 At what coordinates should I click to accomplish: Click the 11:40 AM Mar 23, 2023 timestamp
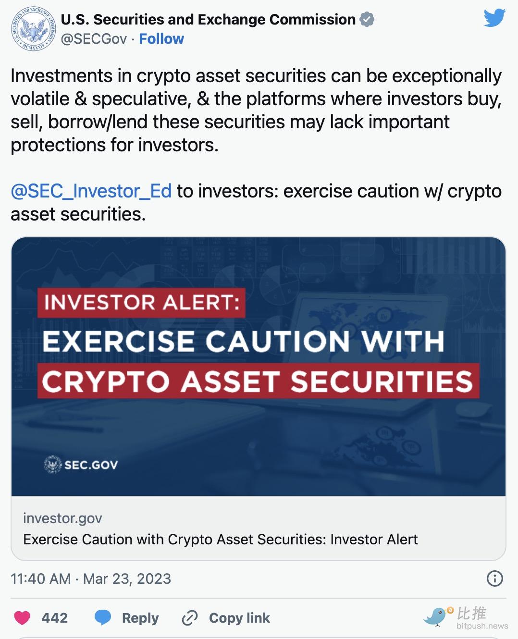(91, 578)
